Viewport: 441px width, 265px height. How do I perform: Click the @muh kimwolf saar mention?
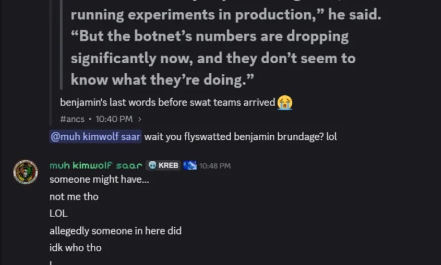[96, 136]
